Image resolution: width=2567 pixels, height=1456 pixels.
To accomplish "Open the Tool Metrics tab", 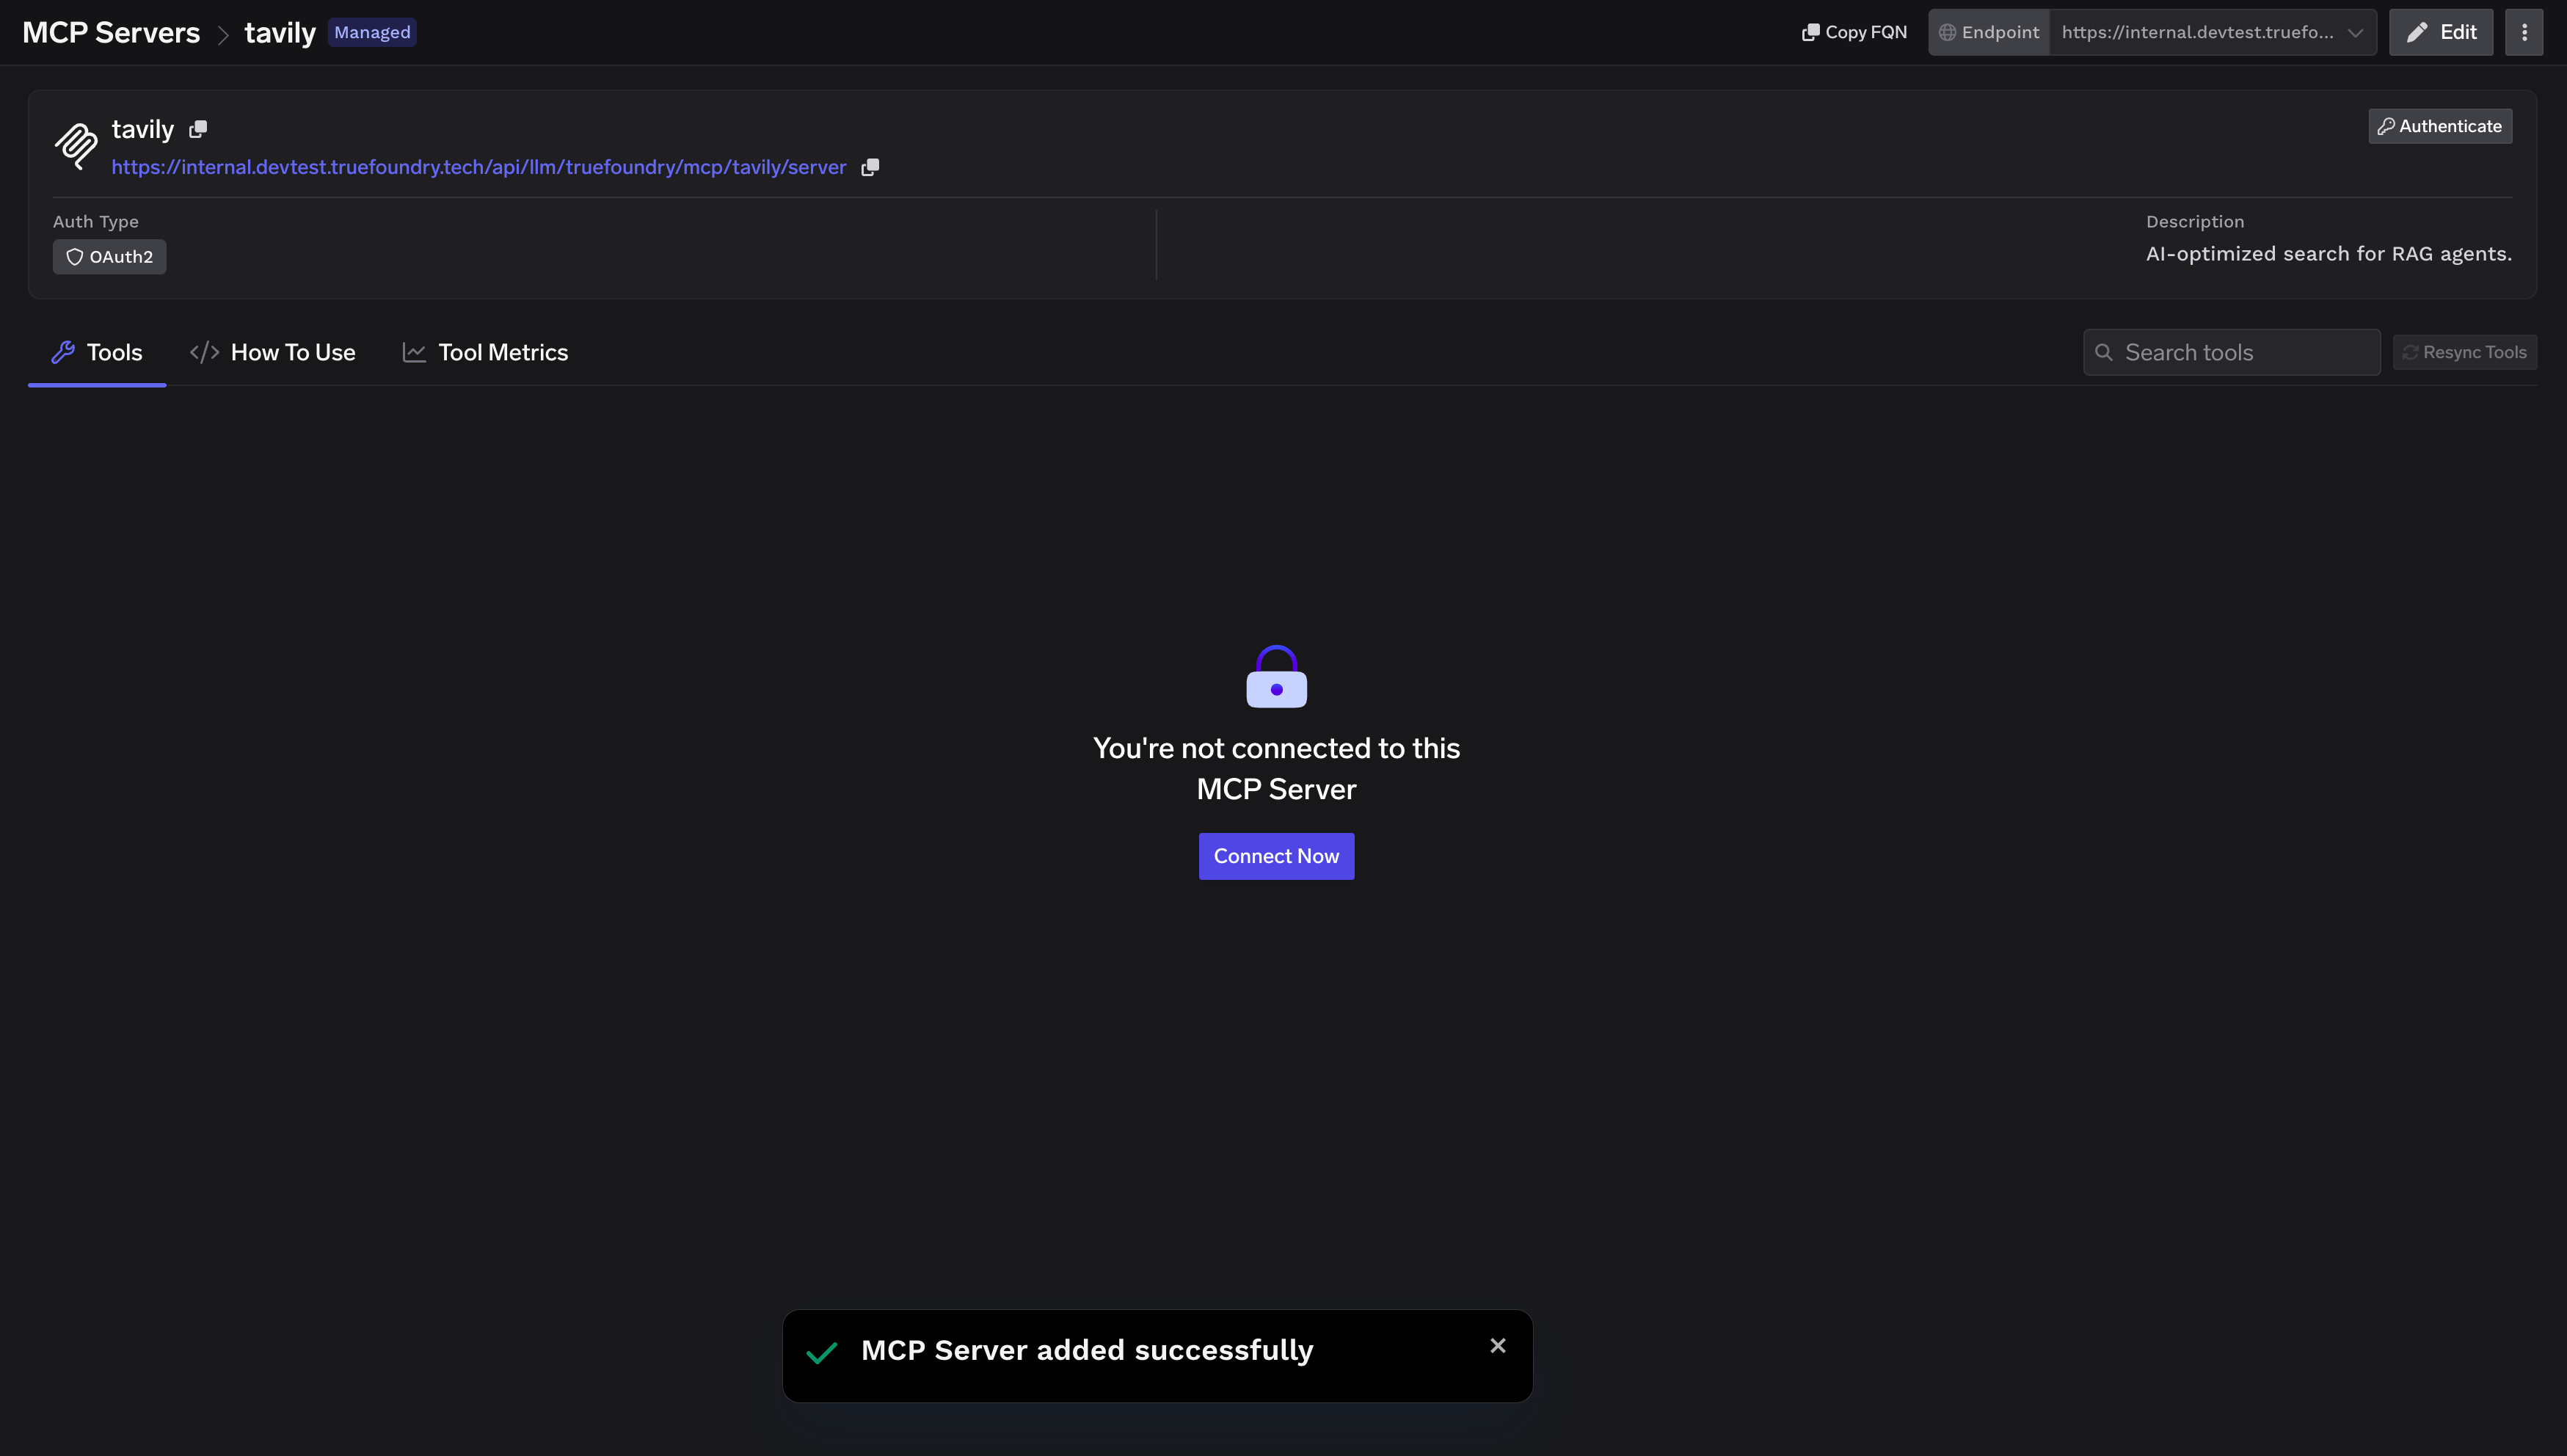I will 485,352.
